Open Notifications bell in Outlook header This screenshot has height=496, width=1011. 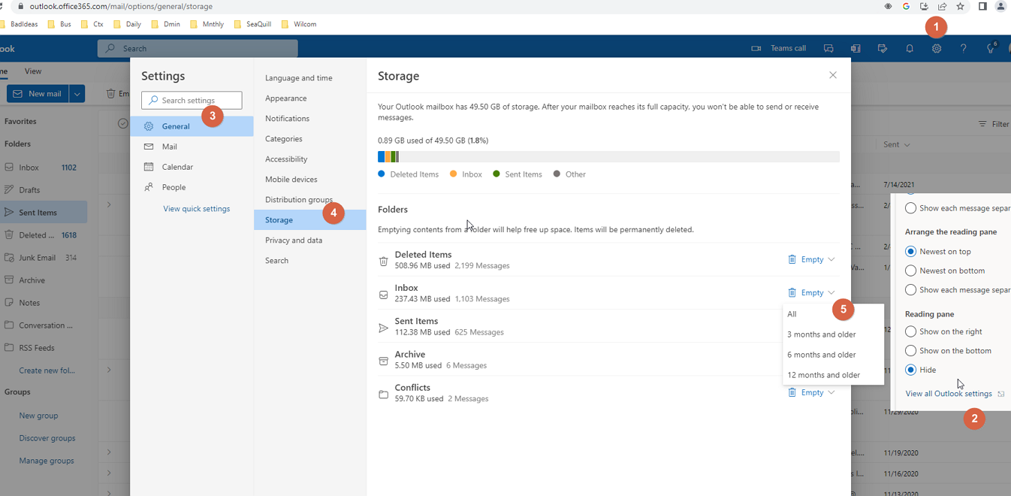(x=909, y=49)
